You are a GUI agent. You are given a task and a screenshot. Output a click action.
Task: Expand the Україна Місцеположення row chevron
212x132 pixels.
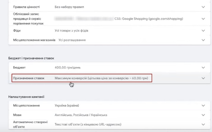tap(203, 106)
